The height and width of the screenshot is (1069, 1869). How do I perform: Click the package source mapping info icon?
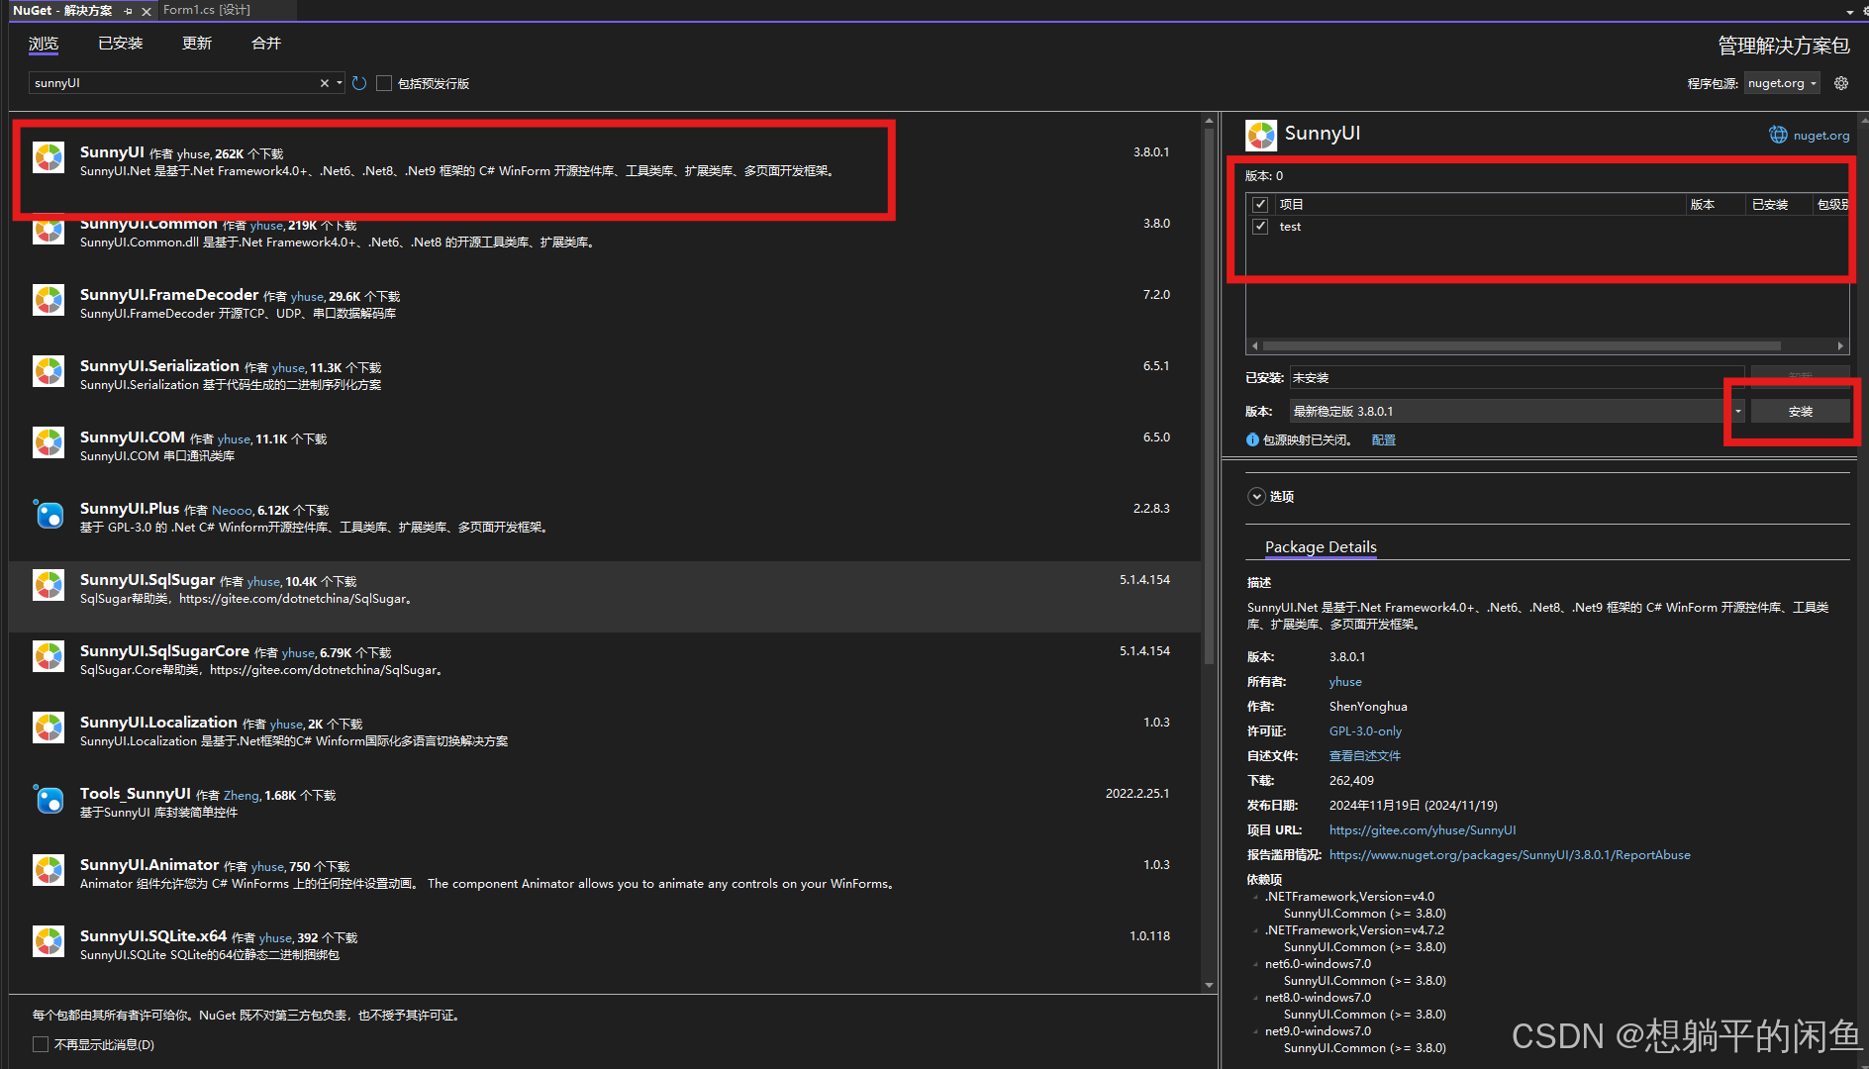pos(1252,439)
